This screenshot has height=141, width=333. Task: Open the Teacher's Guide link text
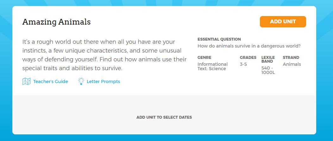51,82
